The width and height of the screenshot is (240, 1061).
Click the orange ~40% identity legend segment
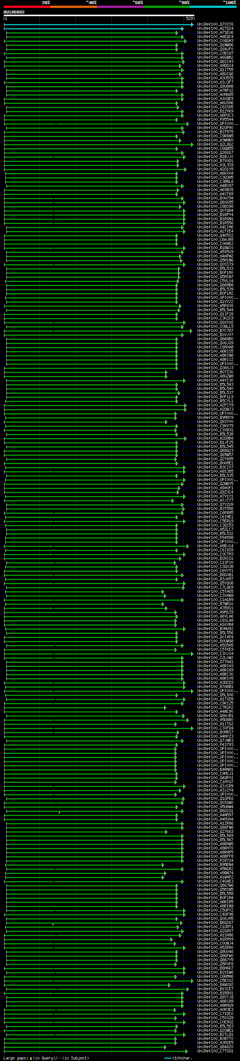coord(74,7)
